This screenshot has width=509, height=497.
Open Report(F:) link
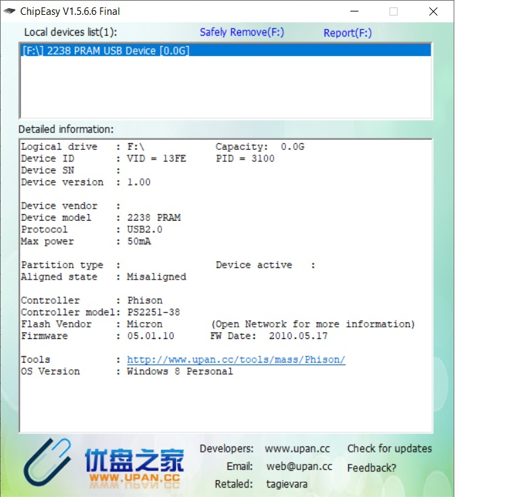click(348, 33)
